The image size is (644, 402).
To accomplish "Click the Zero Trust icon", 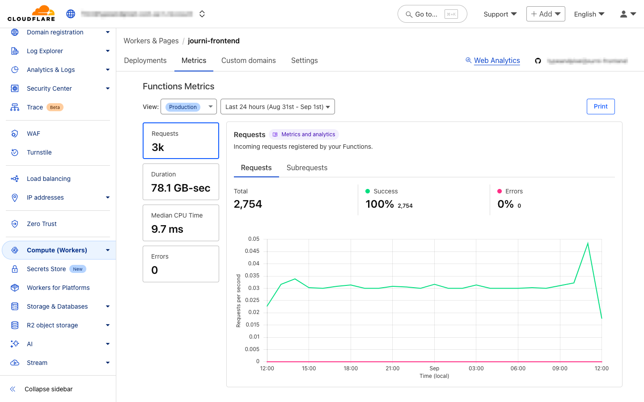I will 15,224.
